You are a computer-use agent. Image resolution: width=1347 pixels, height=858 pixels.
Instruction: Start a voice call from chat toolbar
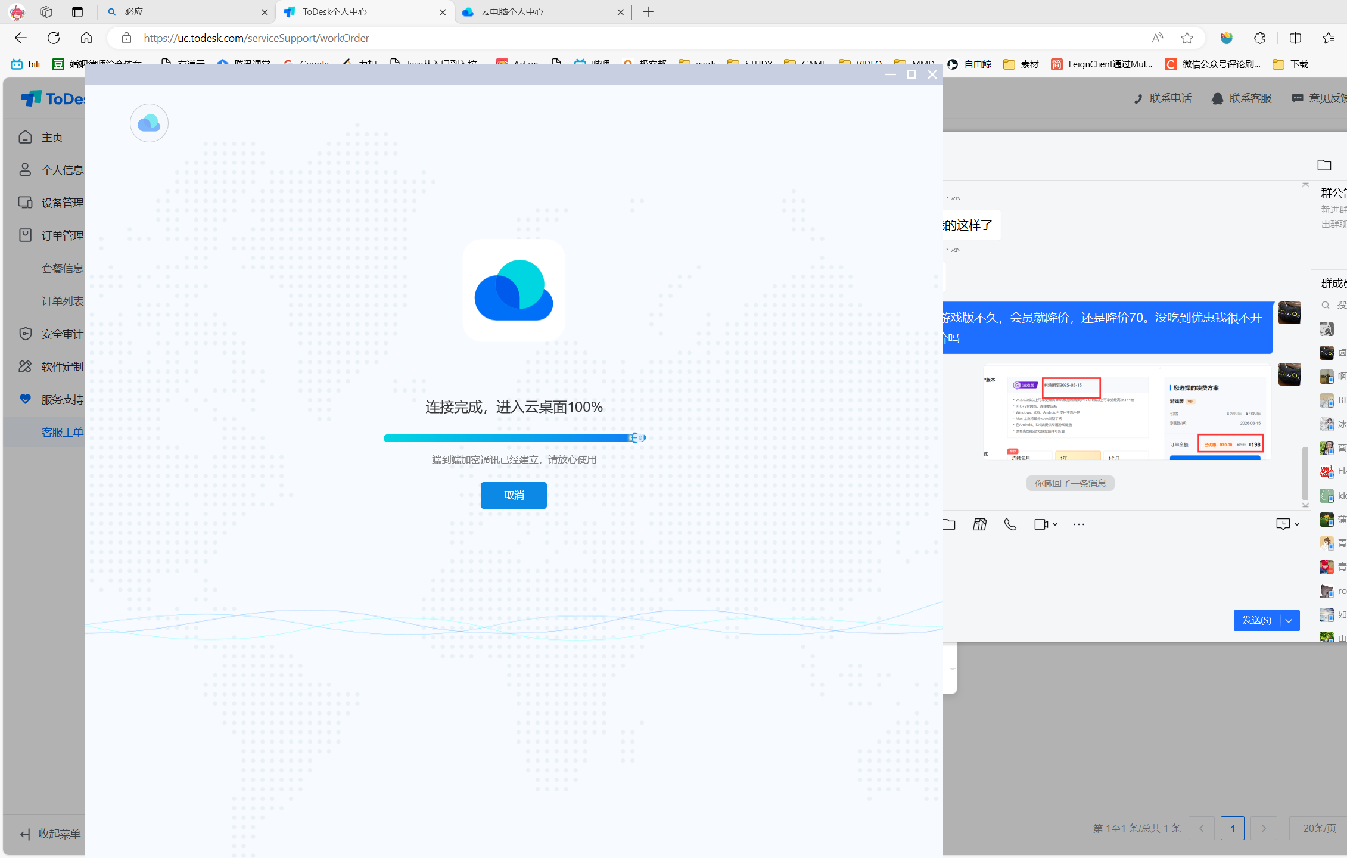coord(1010,524)
